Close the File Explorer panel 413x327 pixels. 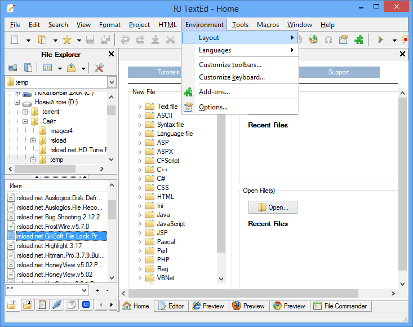click(111, 54)
